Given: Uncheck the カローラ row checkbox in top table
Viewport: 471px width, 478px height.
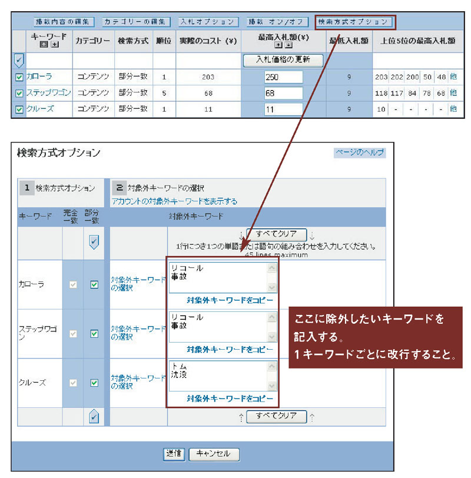Looking at the screenshot, I should (19, 77).
